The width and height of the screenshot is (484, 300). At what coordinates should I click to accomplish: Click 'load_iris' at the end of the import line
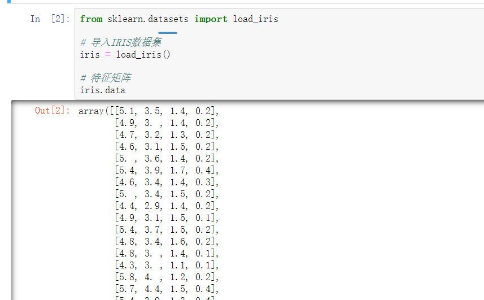(256, 19)
